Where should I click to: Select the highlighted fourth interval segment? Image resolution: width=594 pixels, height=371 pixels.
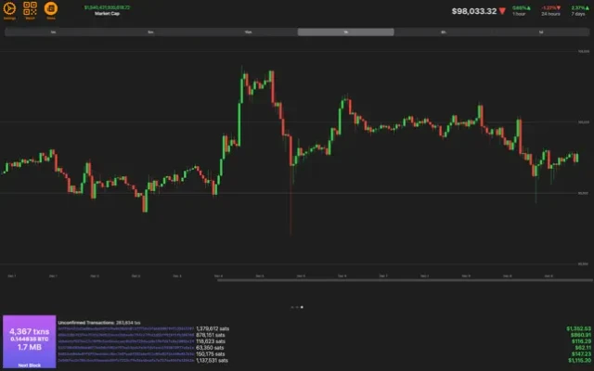point(345,32)
